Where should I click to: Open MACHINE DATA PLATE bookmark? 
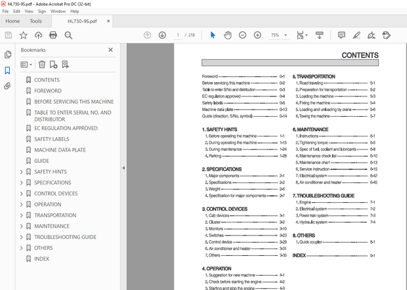coord(60,150)
